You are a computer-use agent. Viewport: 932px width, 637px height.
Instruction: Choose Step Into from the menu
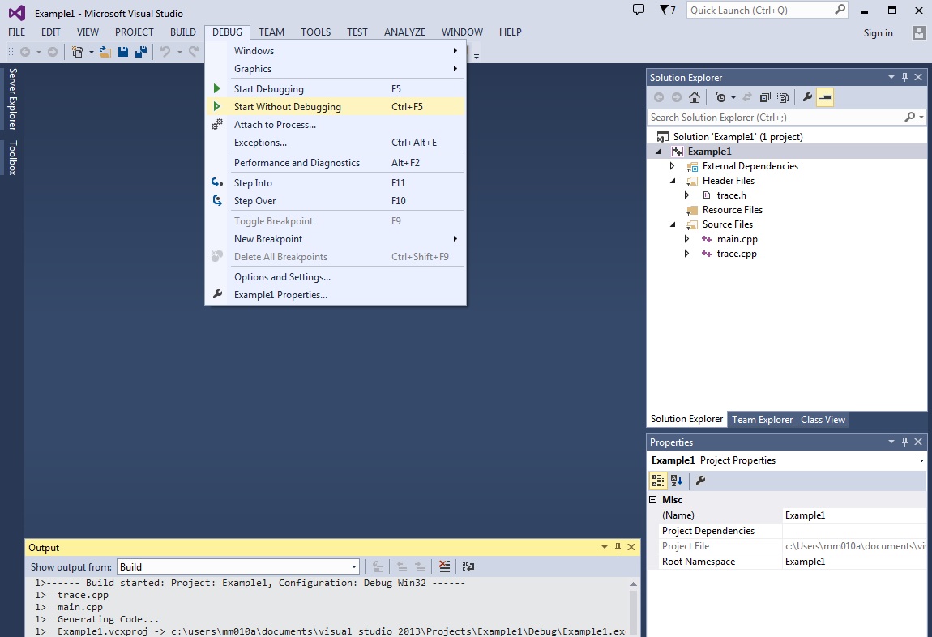point(336,183)
